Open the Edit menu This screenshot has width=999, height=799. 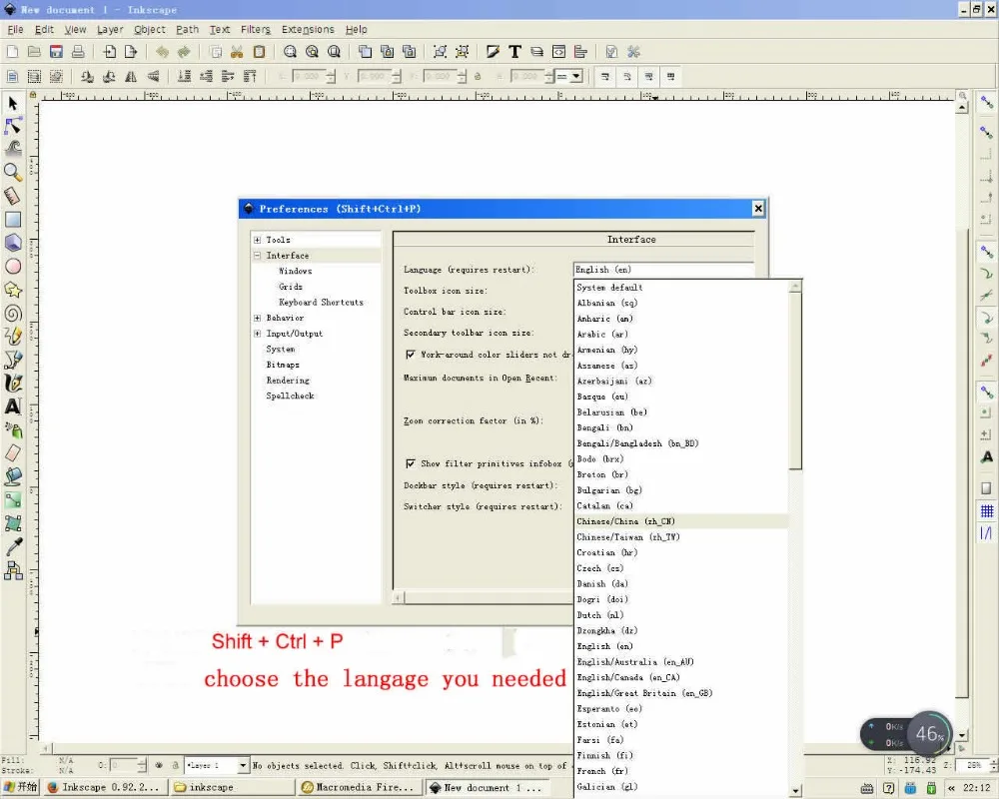click(x=44, y=29)
